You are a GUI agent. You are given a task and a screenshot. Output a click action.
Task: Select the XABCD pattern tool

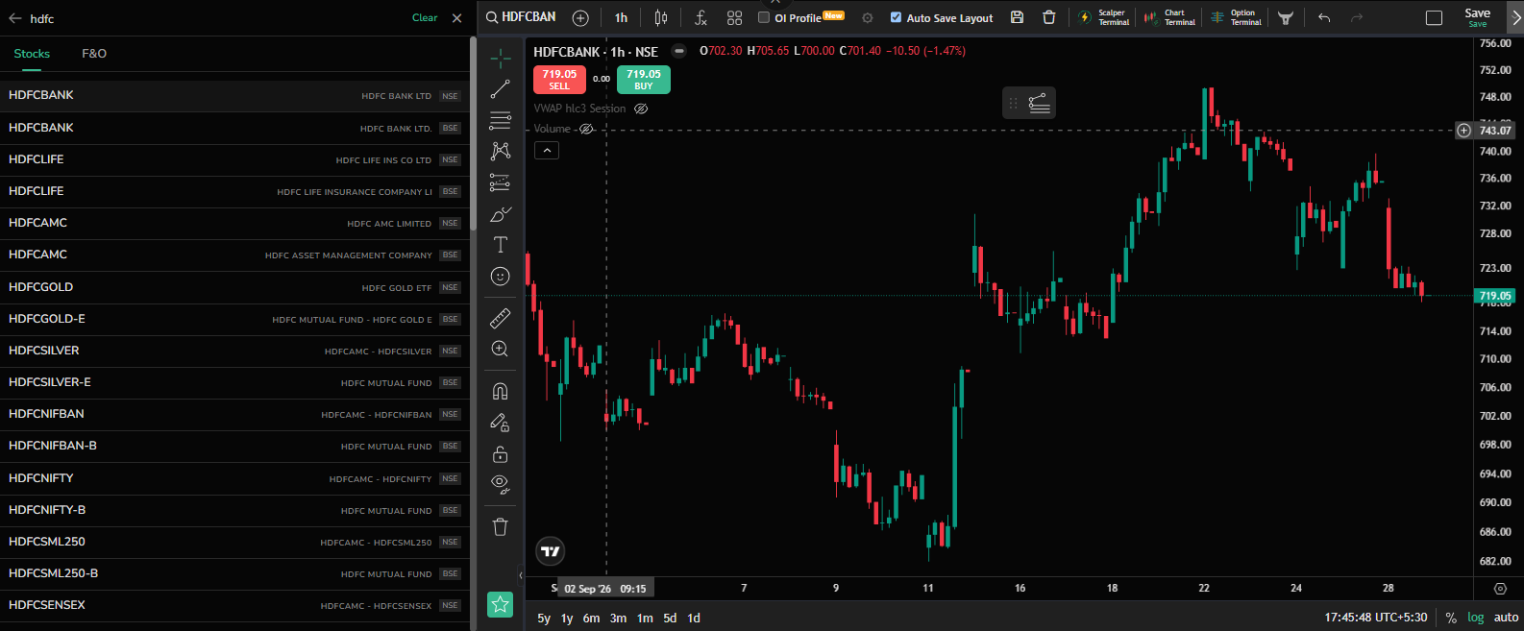[x=500, y=151]
